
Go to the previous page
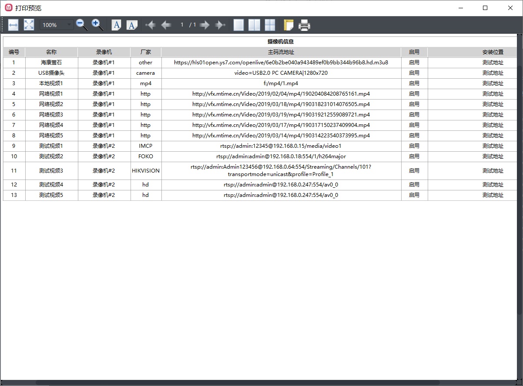click(166, 25)
